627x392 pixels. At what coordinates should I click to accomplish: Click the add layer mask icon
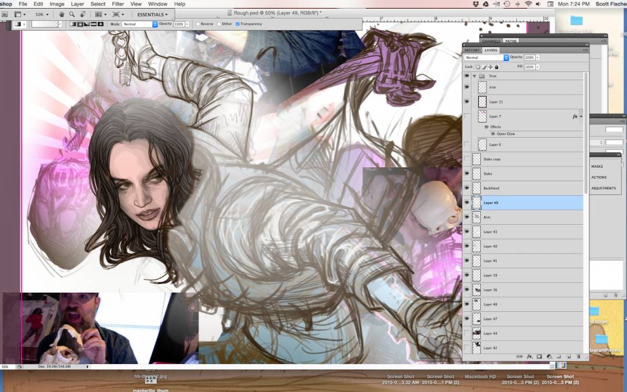(539, 357)
